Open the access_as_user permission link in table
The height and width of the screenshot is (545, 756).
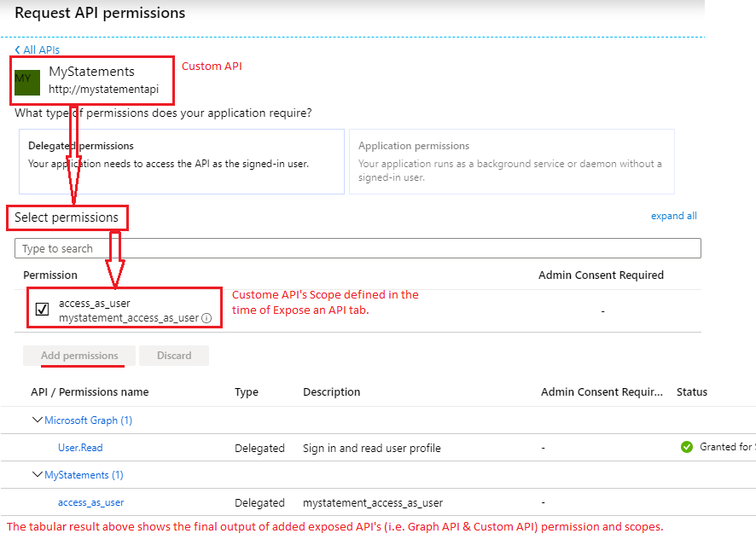(x=90, y=502)
